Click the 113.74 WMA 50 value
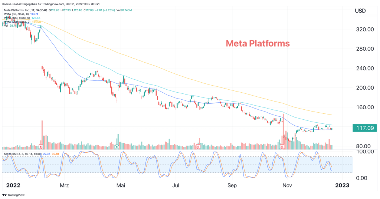 (x=34, y=14)
